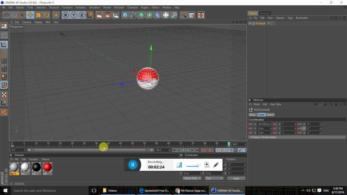
Task: Activate the Scale tool
Action: coord(38,15)
